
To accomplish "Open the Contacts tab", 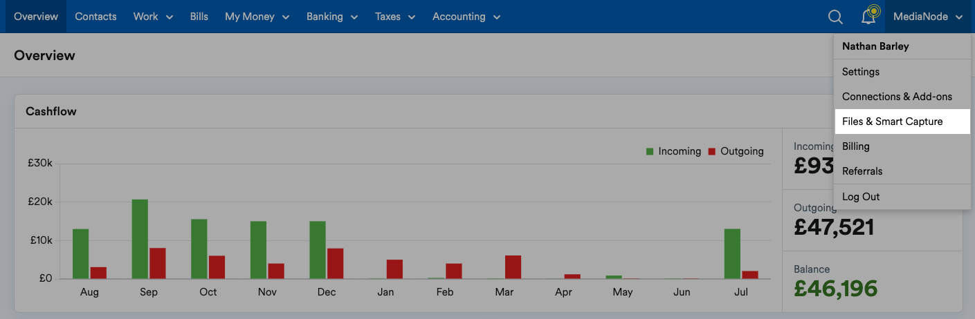I will 95,17.
